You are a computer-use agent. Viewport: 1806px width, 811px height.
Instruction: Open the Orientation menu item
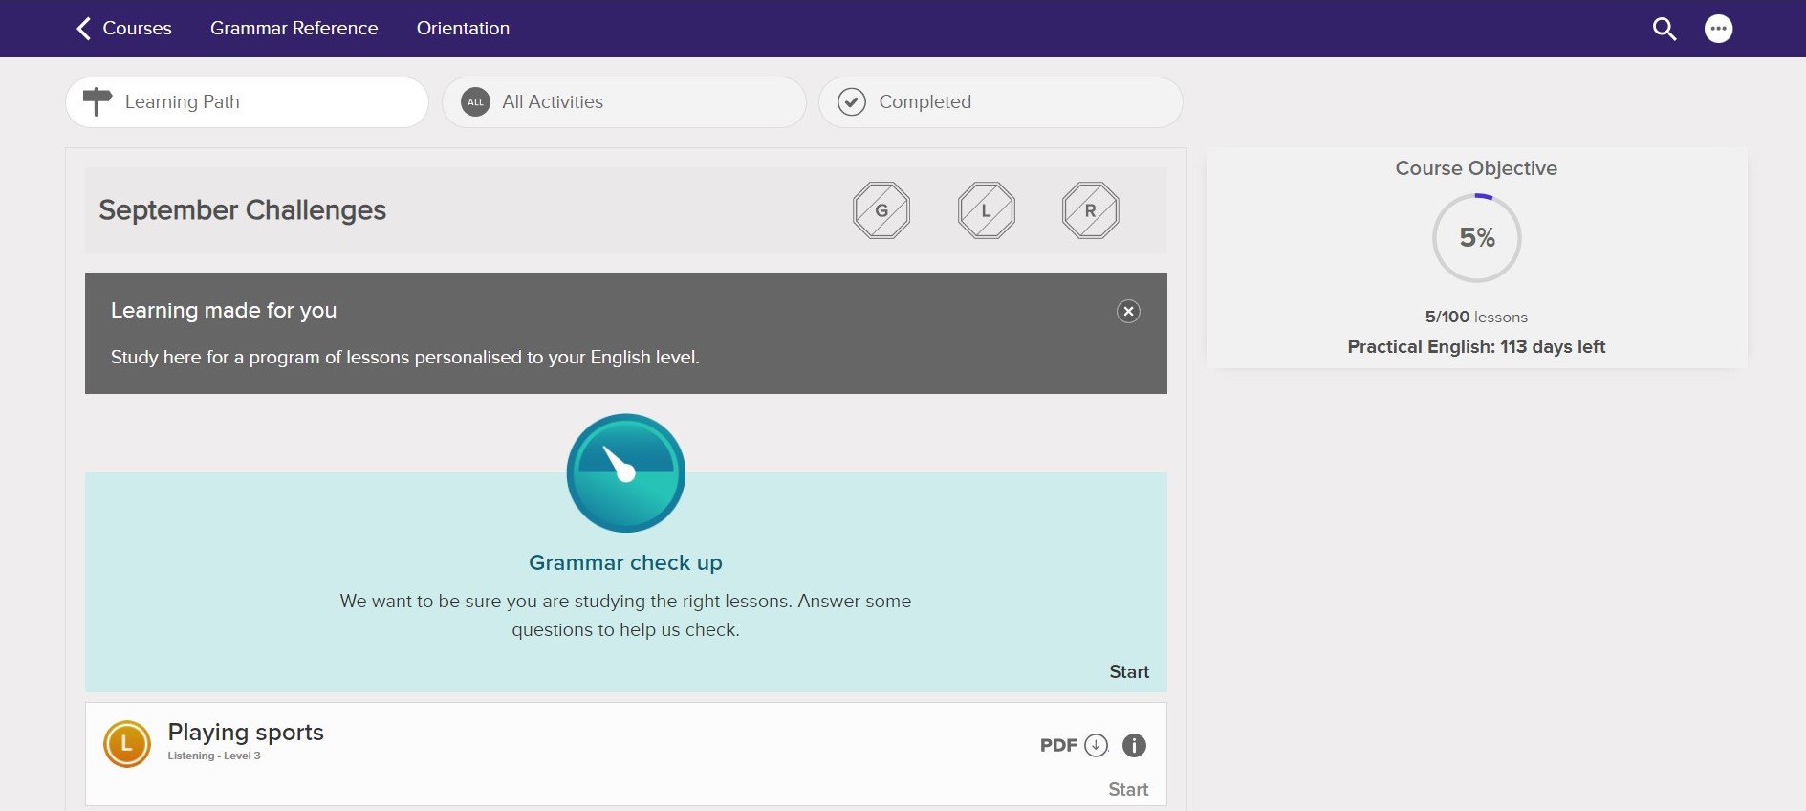click(x=463, y=29)
